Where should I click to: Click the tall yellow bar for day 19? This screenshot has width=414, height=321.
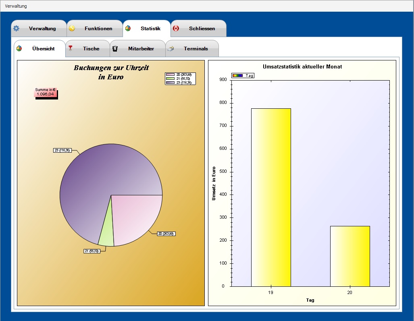tap(271, 197)
